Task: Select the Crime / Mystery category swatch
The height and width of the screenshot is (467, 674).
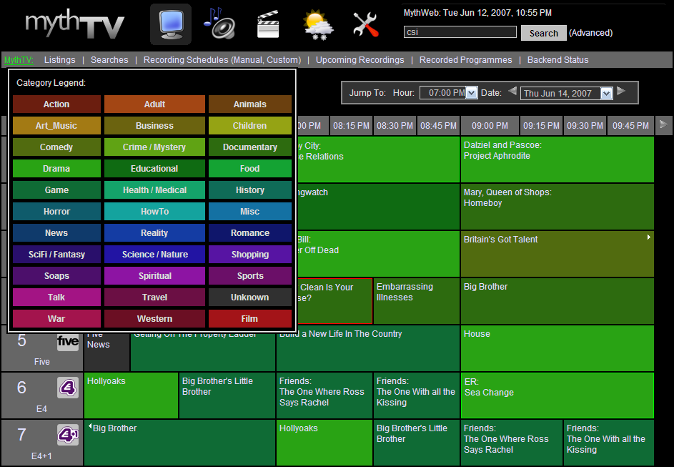Action: point(155,147)
